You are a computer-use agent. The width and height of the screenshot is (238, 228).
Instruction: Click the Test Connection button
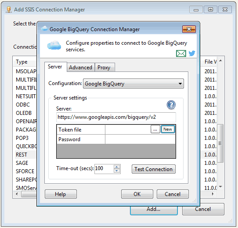154,169
